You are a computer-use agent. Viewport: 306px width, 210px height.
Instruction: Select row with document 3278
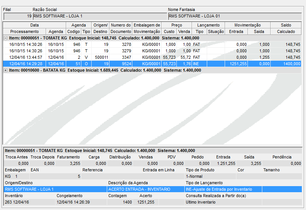(152, 45)
